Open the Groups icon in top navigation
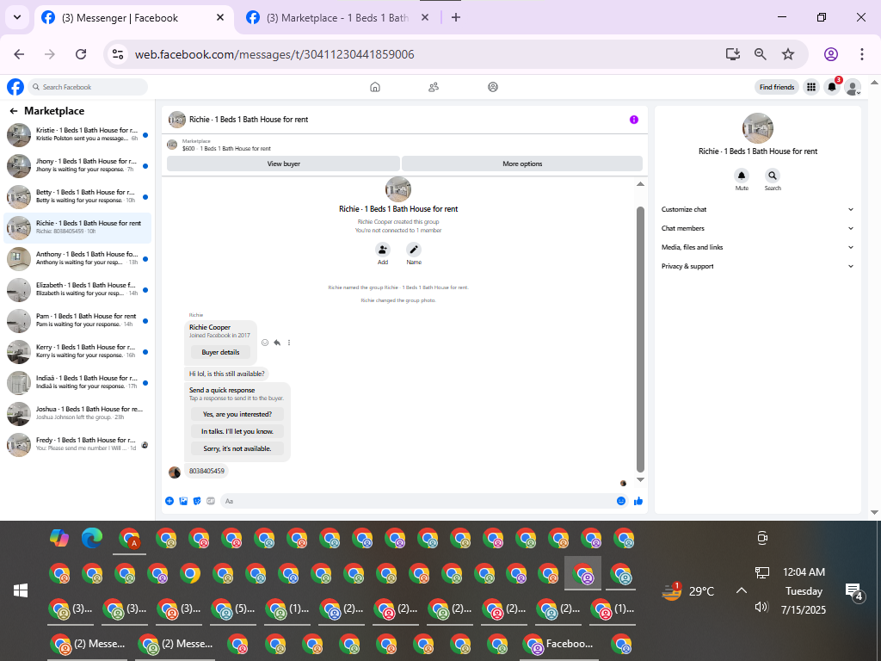This screenshot has width=881, height=661. coord(493,87)
